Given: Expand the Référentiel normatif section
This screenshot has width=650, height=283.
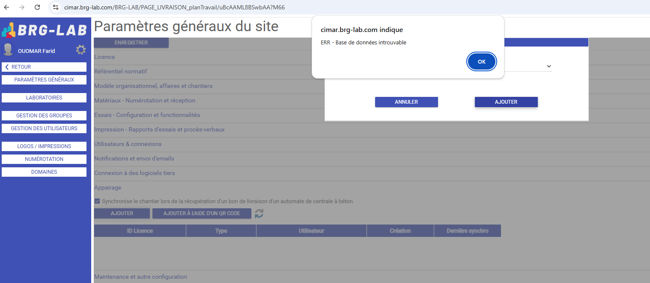Looking at the screenshot, I should [x=120, y=71].
